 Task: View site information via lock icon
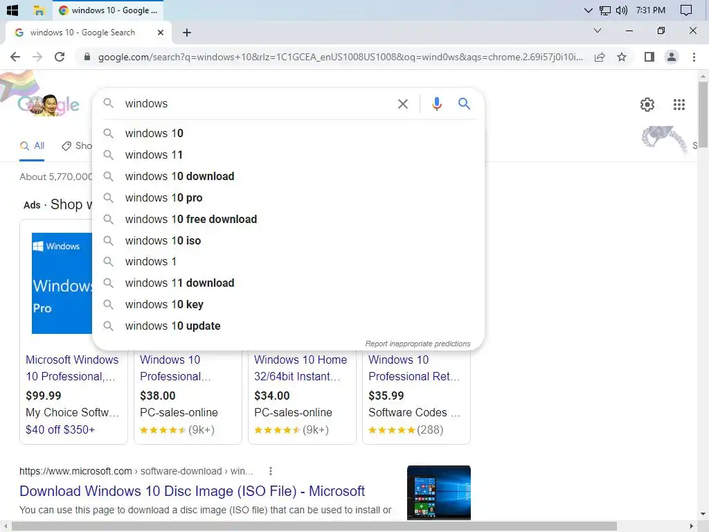click(87, 57)
